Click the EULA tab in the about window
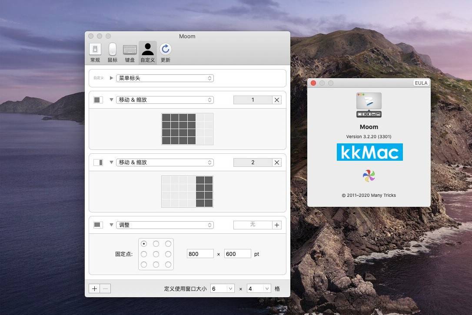The image size is (472, 315). pos(421,83)
